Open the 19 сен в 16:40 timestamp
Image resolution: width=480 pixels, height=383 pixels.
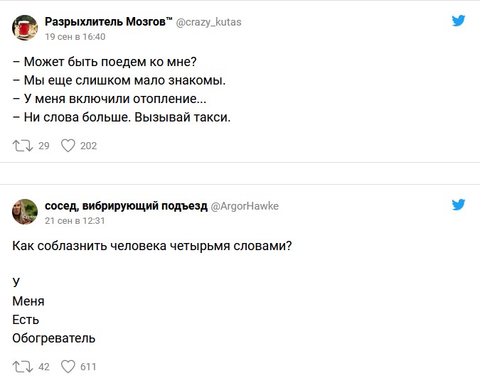(x=75, y=36)
